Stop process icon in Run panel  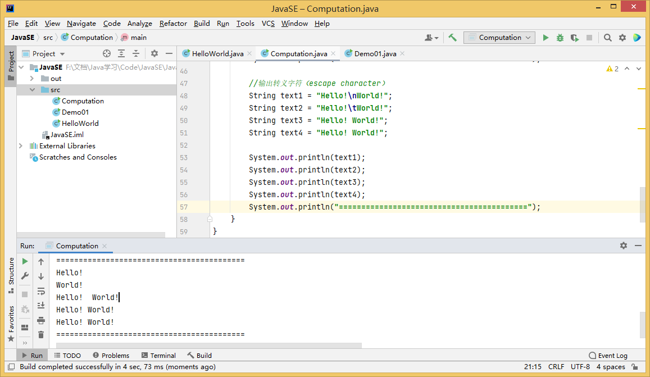point(25,294)
